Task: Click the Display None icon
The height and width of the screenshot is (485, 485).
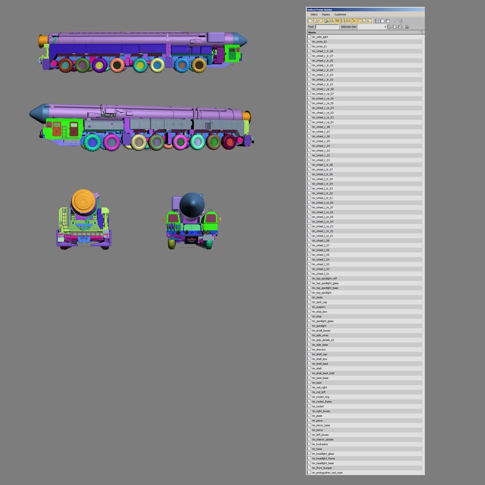Action: click(x=382, y=21)
